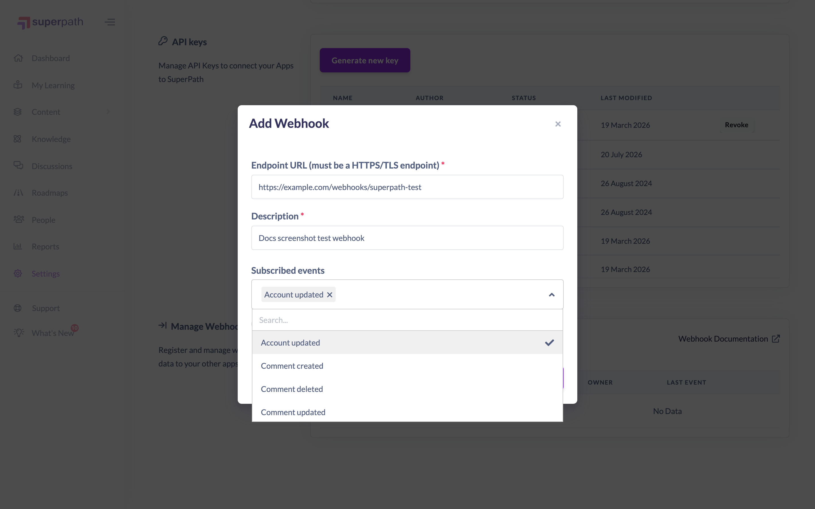This screenshot has height=509, width=815.
Task: Open Dashboard via the home icon
Action: tap(18, 58)
